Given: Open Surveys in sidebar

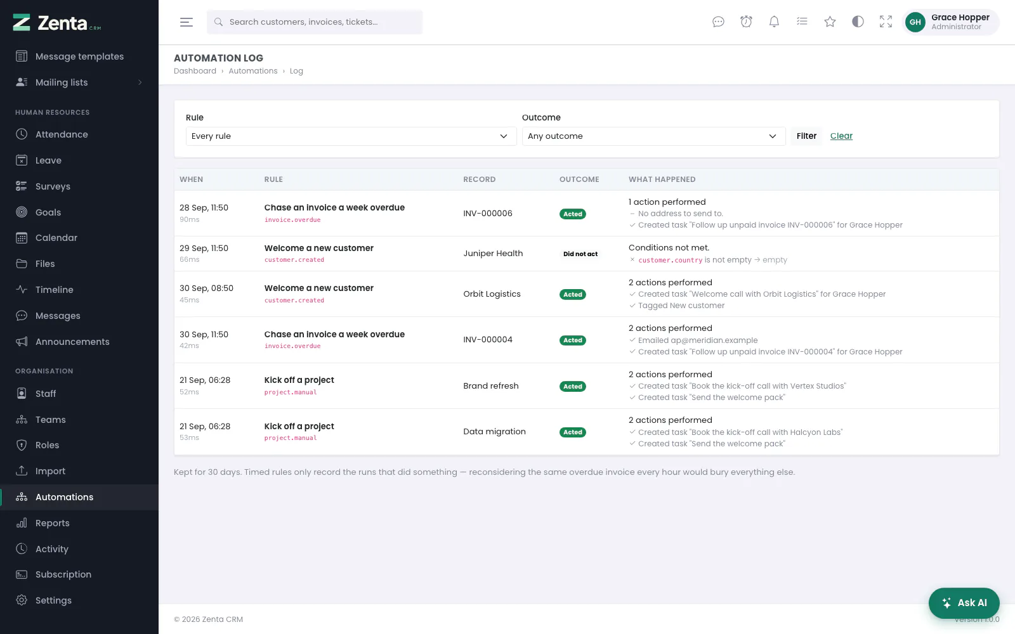Looking at the screenshot, I should [79, 186].
